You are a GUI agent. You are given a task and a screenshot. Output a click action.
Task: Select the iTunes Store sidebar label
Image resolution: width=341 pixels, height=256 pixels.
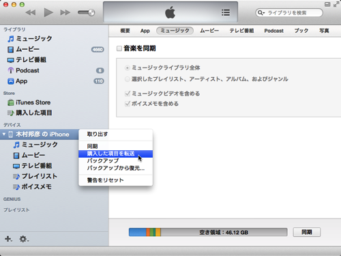[33, 102]
